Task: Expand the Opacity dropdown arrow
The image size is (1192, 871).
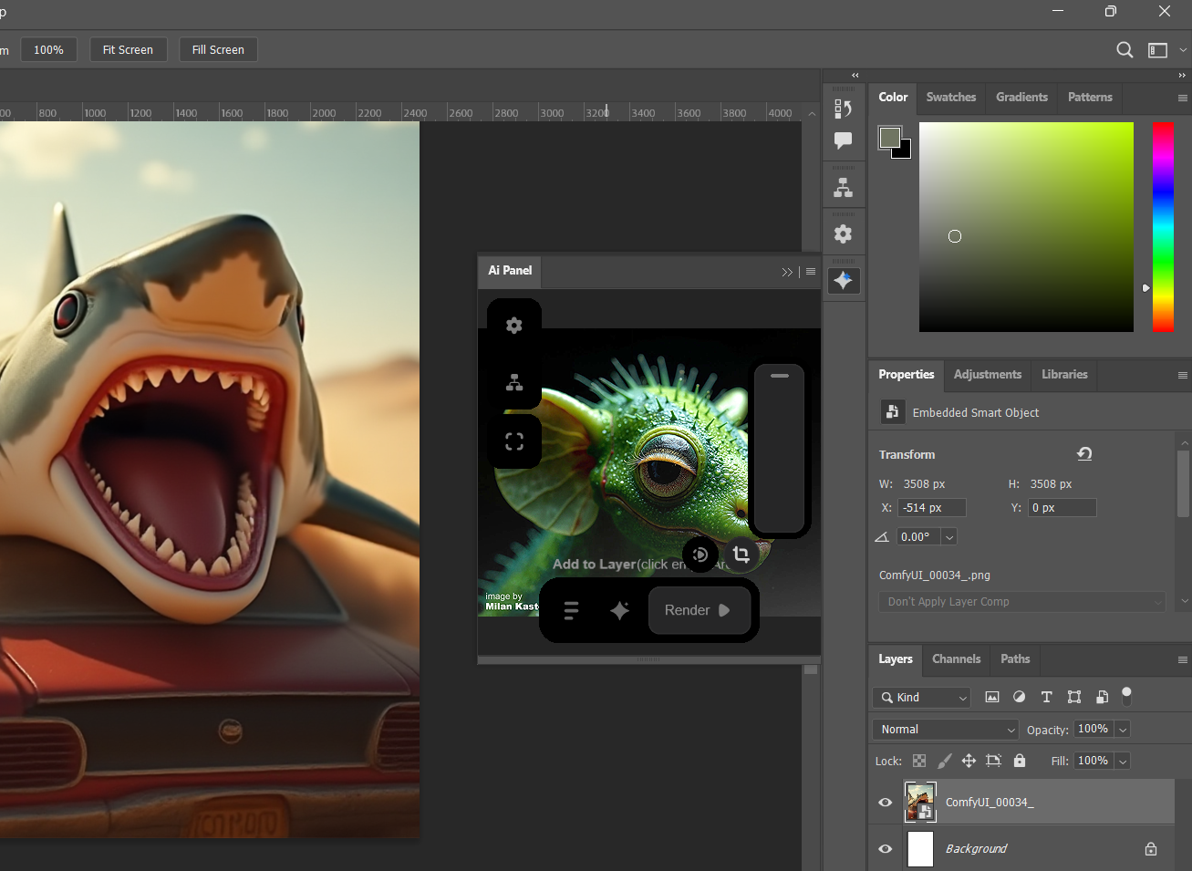Action: click(x=1123, y=730)
